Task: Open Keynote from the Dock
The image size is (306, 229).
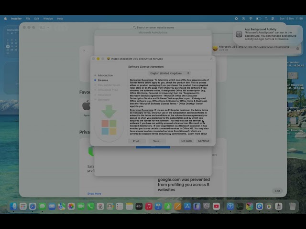Action: pyautogui.click(x=158, y=207)
